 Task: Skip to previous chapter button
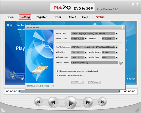tap(38, 102)
